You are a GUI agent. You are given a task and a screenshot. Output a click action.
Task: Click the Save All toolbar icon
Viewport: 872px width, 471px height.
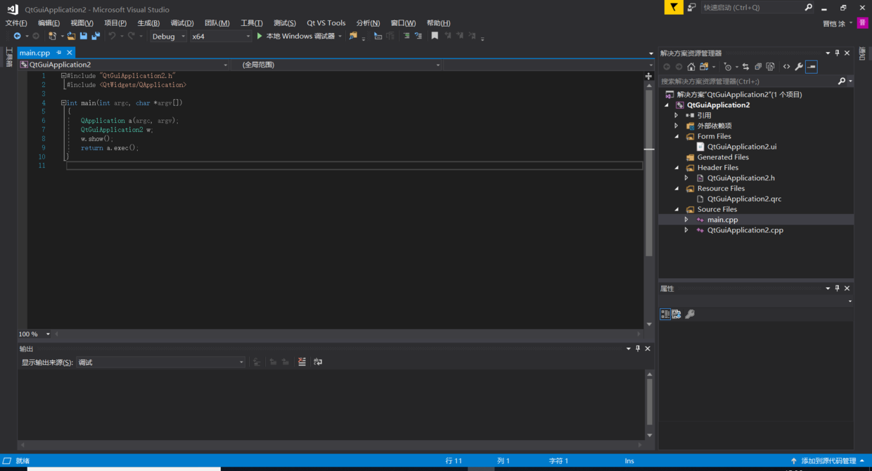click(96, 36)
